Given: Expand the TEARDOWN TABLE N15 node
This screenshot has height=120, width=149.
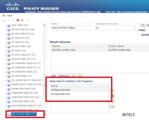Looking at the screenshot, I should tap(6, 98).
